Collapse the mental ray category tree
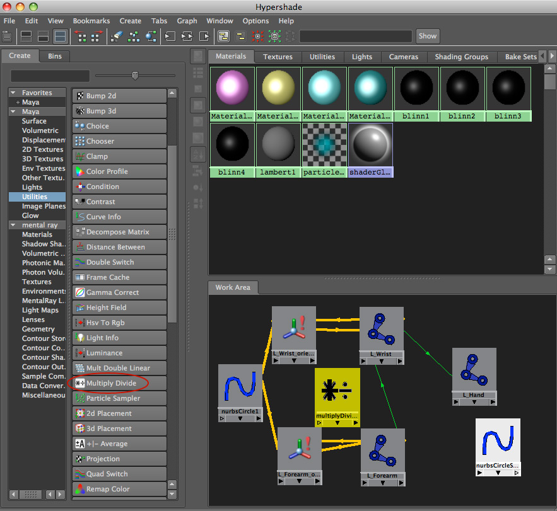Screen dimensions: 557x511 [13, 225]
